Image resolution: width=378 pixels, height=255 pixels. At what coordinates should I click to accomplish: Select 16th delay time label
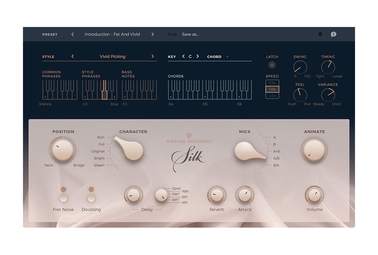tap(185, 191)
